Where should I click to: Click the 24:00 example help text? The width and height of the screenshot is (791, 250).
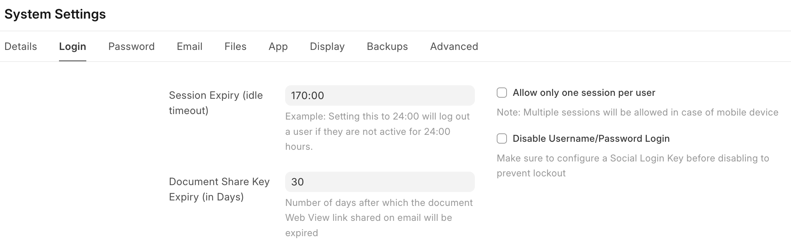pyautogui.click(x=377, y=132)
